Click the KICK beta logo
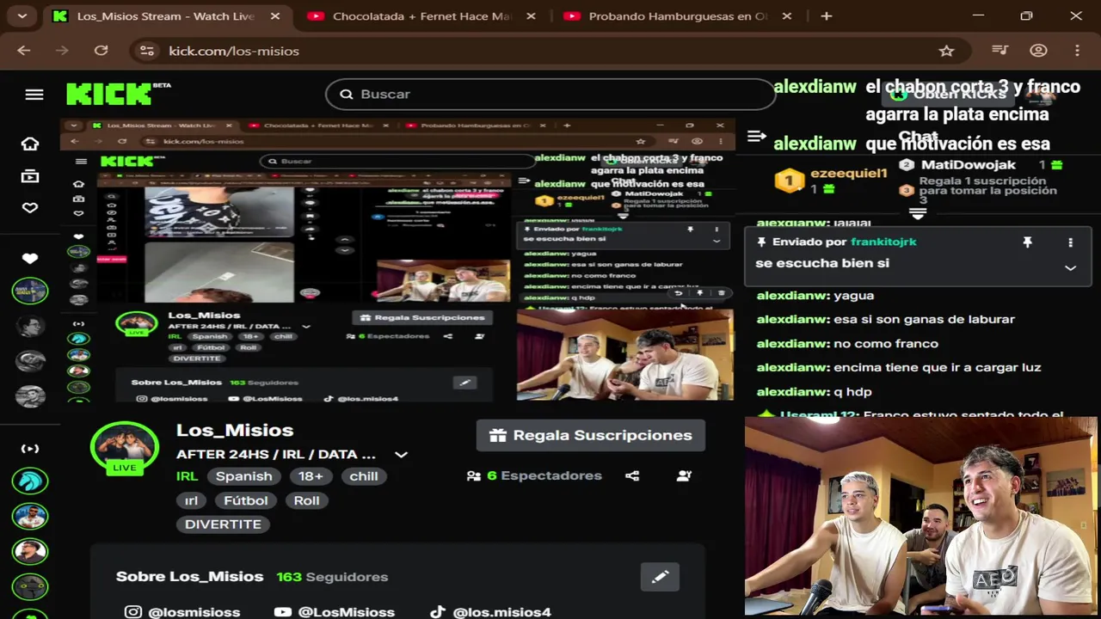 (118, 94)
